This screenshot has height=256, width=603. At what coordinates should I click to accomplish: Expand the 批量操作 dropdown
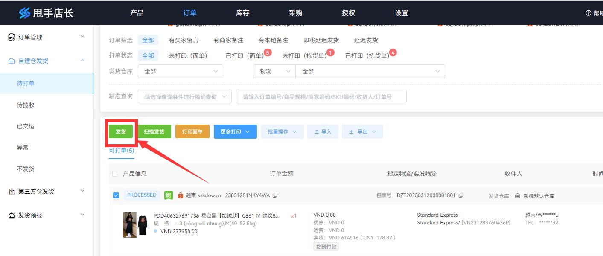point(282,131)
